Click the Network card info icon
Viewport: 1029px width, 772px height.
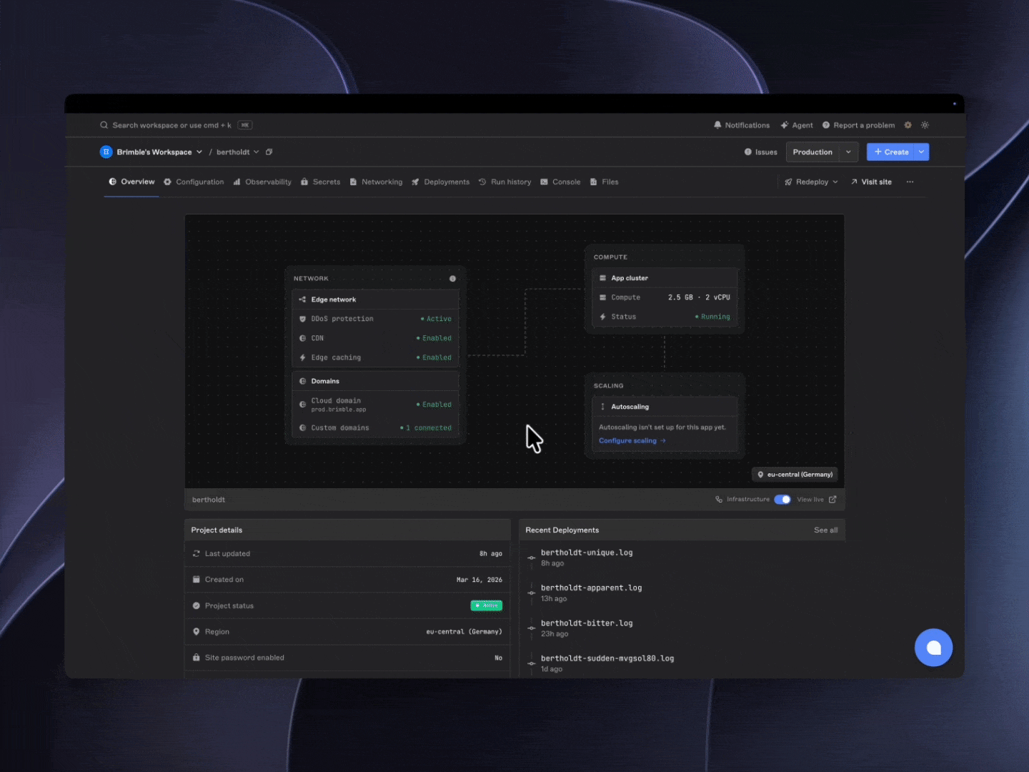coord(452,279)
